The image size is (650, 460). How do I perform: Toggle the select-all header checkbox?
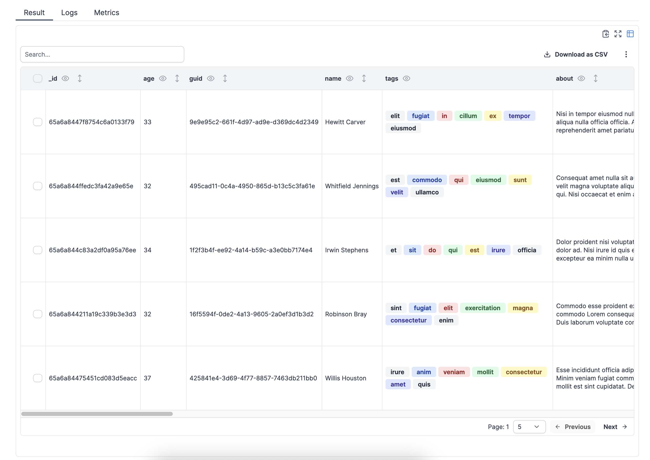tap(37, 78)
